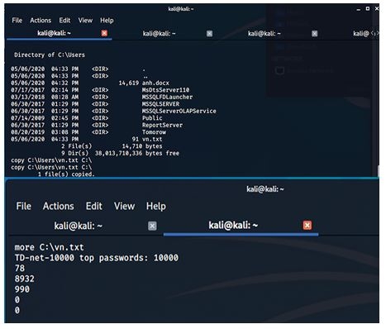Click the '1 file(s) copied.' output line

tap(66, 174)
